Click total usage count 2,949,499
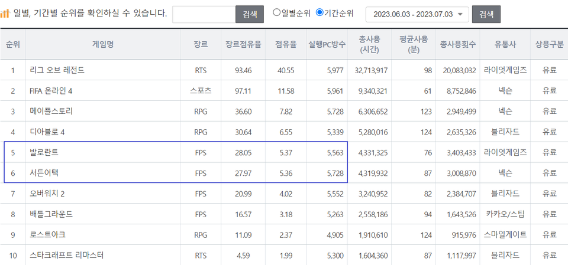This screenshot has width=568, height=265. click(x=461, y=112)
